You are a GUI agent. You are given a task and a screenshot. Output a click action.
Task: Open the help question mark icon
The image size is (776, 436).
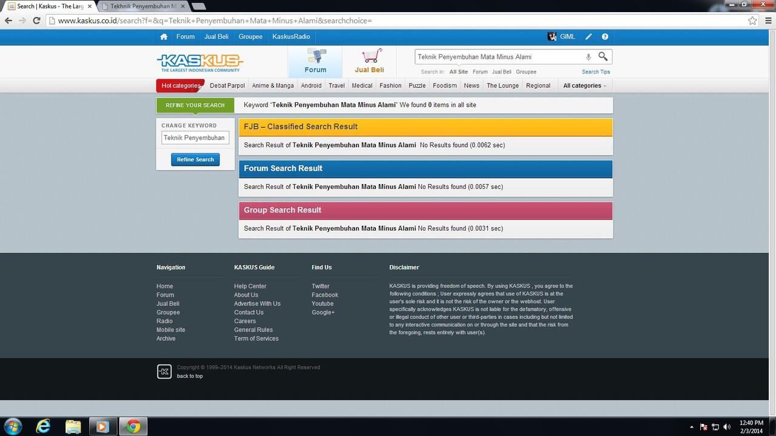click(x=604, y=36)
